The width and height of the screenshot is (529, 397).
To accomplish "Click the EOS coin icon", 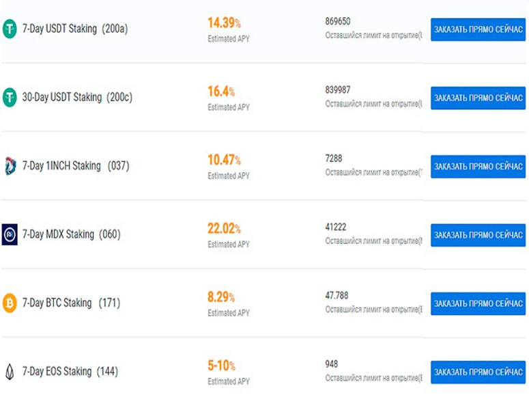I will (10, 371).
